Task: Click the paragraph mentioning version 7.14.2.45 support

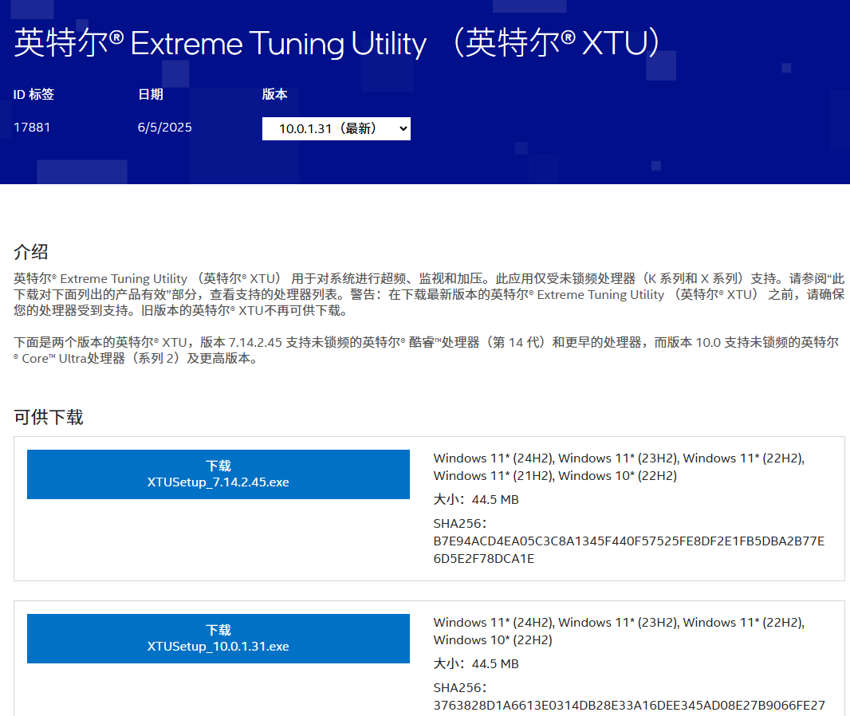Action: pyautogui.click(x=426, y=350)
